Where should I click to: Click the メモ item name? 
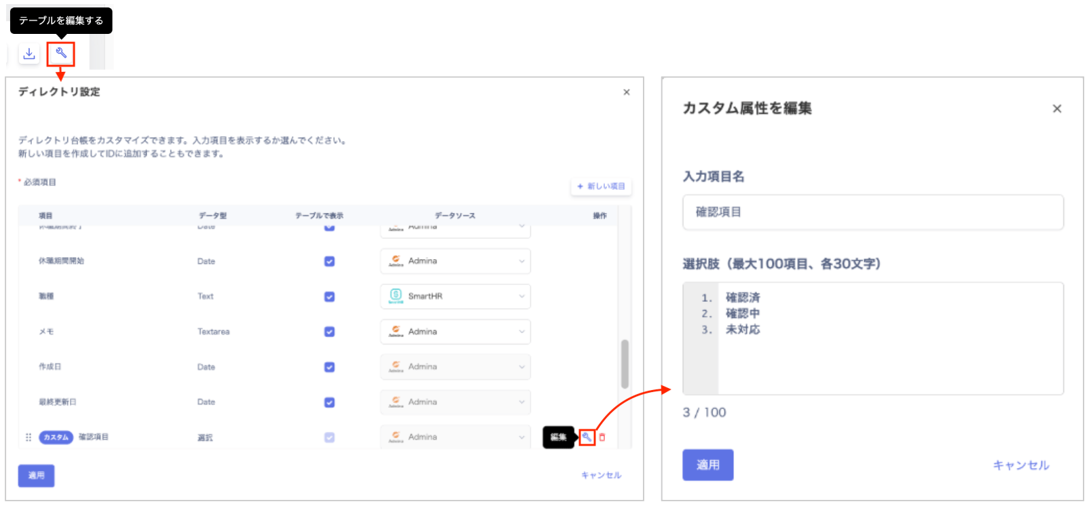[x=46, y=332]
